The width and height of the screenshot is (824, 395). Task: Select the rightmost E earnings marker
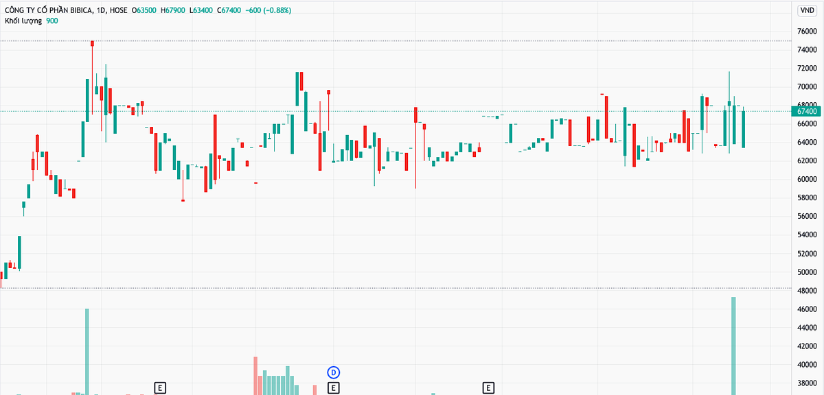(488, 388)
